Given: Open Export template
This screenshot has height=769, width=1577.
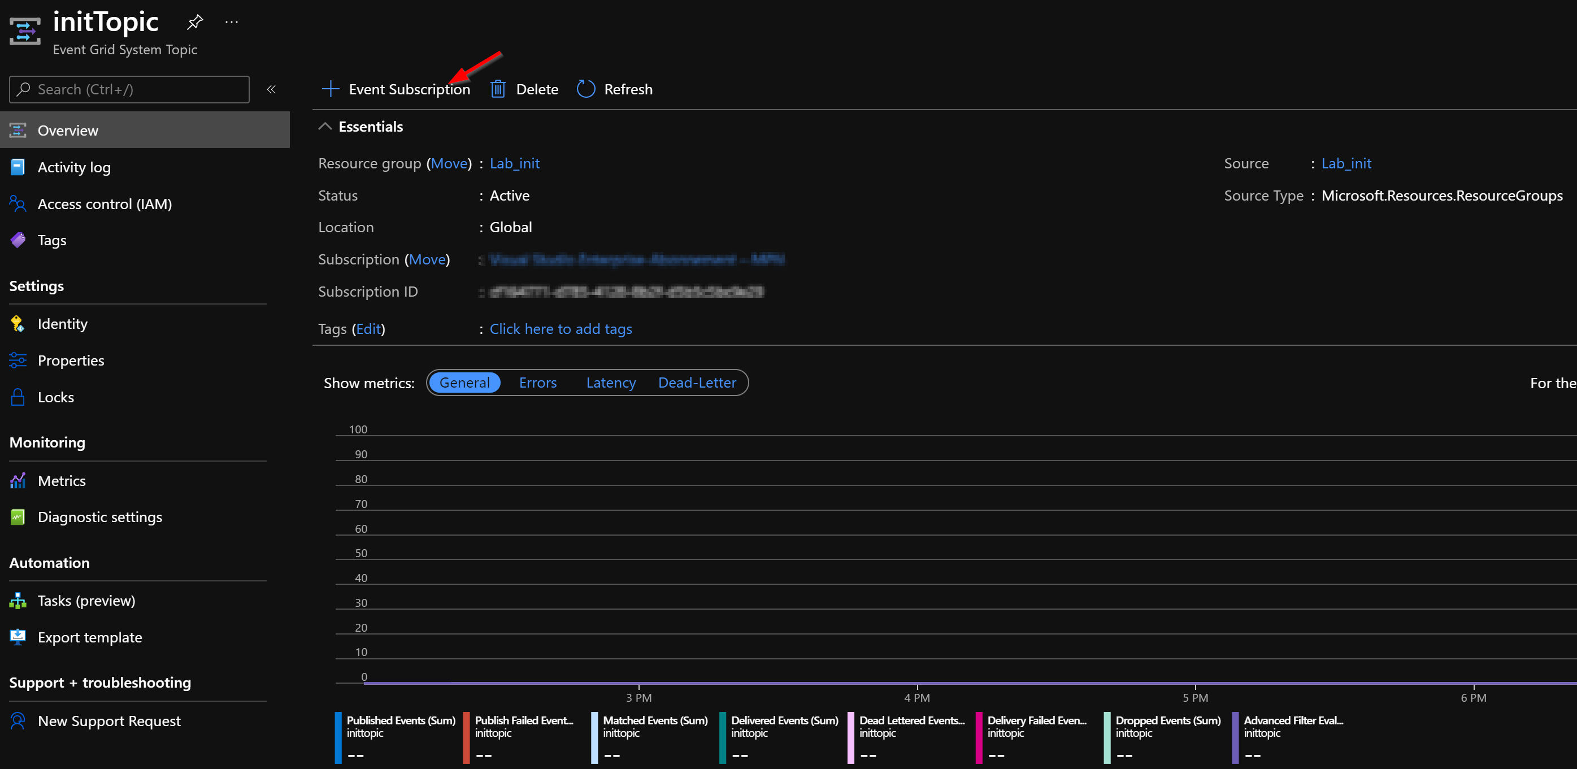Looking at the screenshot, I should [x=90, y=637].
